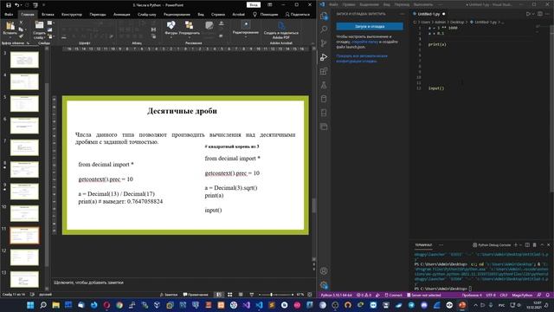Viewport: 554px width, 312px height.
Task: Click the откройте папку link
Action: 364,42
